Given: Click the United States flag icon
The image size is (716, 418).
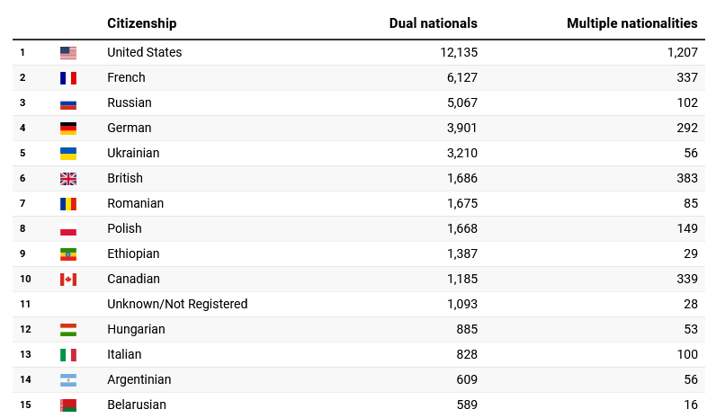Looking at the screenshot, I should pyautogui.click(x=68, y=53).
